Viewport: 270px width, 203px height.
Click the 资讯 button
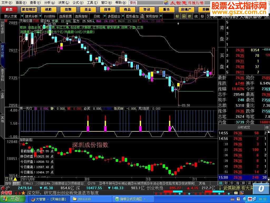tap(147, 9)
